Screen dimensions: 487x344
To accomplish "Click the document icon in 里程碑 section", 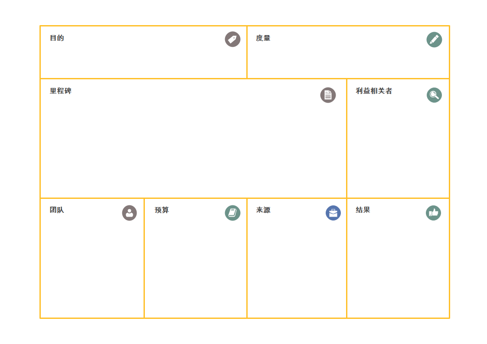I will (x=328, y=95).
